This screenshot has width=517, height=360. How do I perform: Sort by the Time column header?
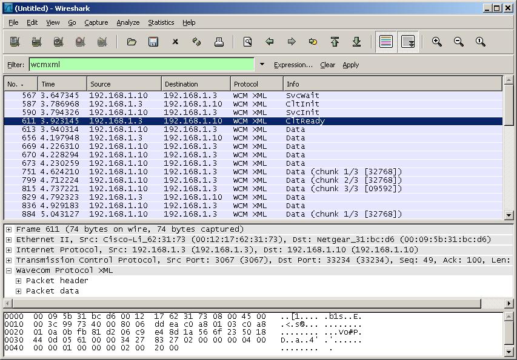[62, 84]
